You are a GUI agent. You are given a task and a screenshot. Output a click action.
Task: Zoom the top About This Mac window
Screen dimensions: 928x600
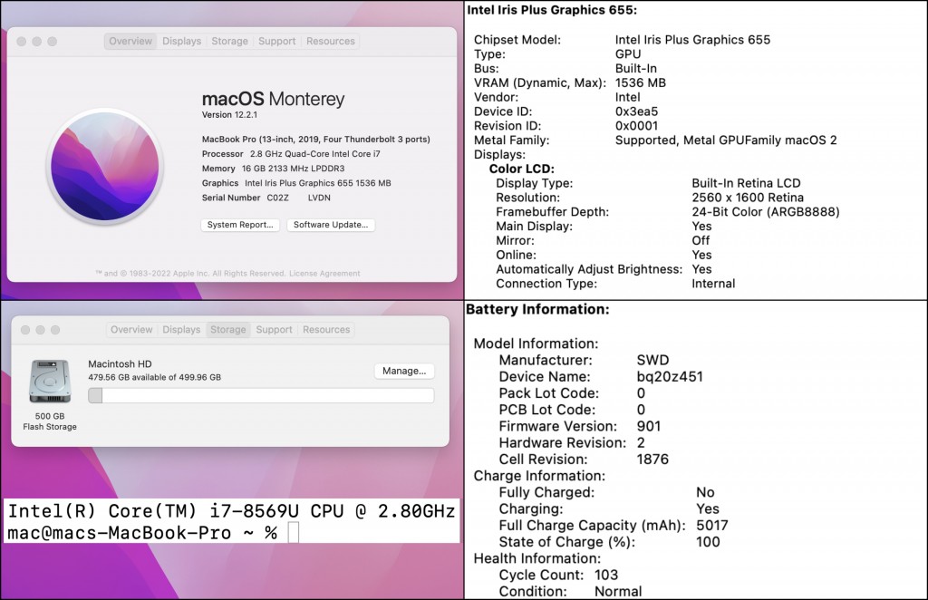52,42
